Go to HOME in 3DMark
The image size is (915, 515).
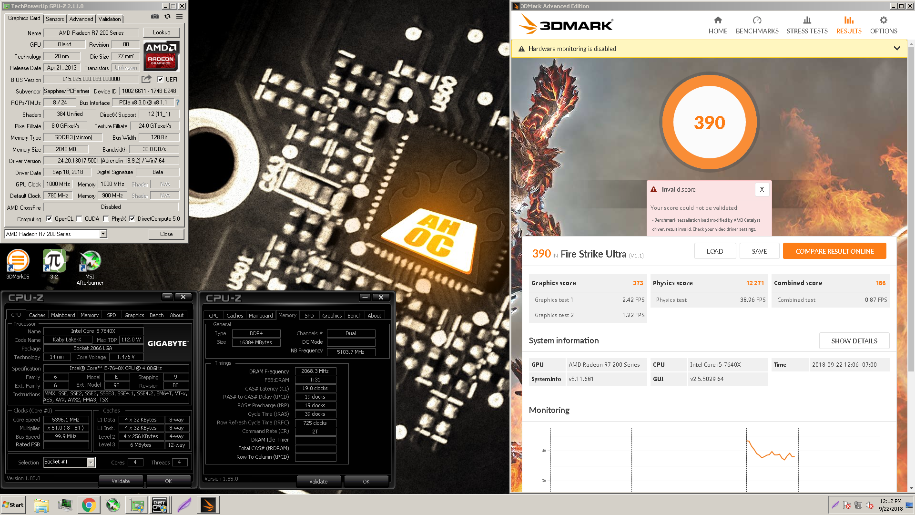coord(718,25)
